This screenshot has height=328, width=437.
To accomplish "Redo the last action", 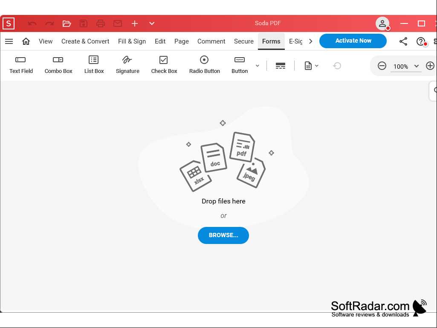I will click(x=49, y=23).
